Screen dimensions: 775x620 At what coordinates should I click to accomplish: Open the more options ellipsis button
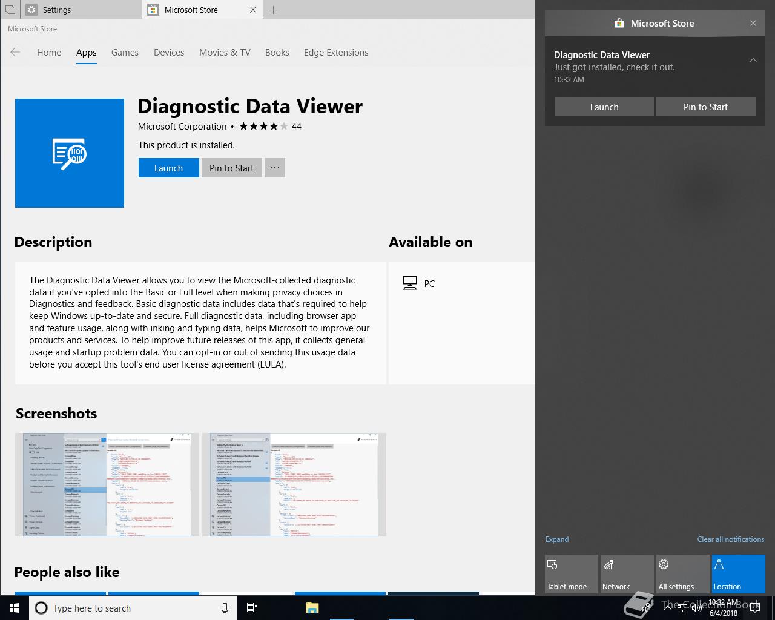275,168
